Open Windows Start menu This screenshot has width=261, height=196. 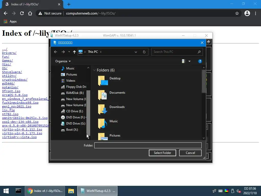[6, 191]
